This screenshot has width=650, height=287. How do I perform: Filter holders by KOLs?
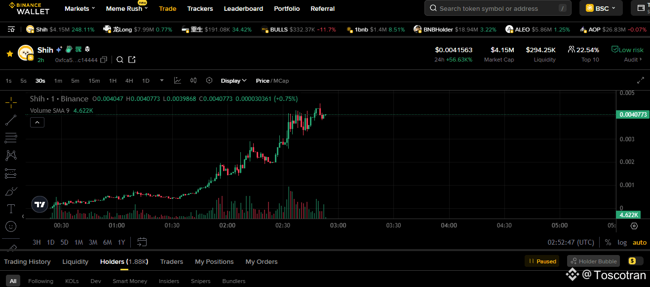(x=72, y=281)
